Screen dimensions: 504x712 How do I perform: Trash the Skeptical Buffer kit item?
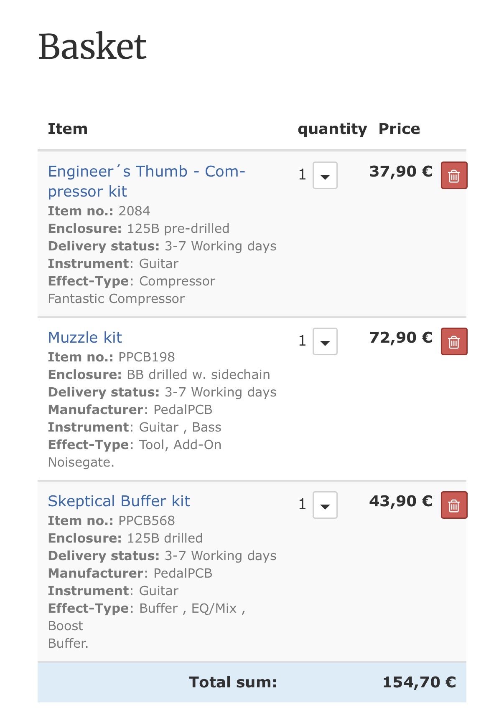pyautogui.click(x=454, y=505)
